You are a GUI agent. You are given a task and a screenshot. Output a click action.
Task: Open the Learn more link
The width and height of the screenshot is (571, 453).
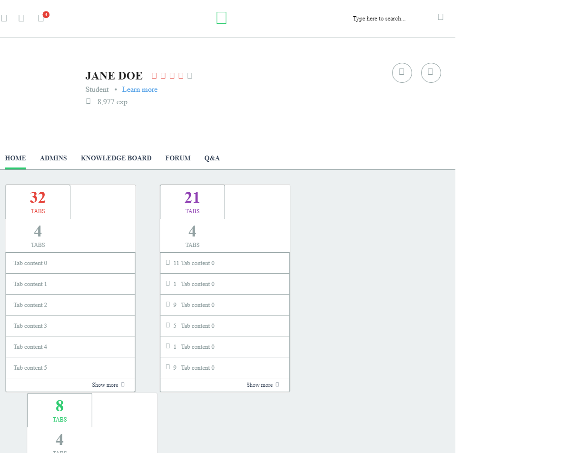pyautogui.click(x=139, y=89)
